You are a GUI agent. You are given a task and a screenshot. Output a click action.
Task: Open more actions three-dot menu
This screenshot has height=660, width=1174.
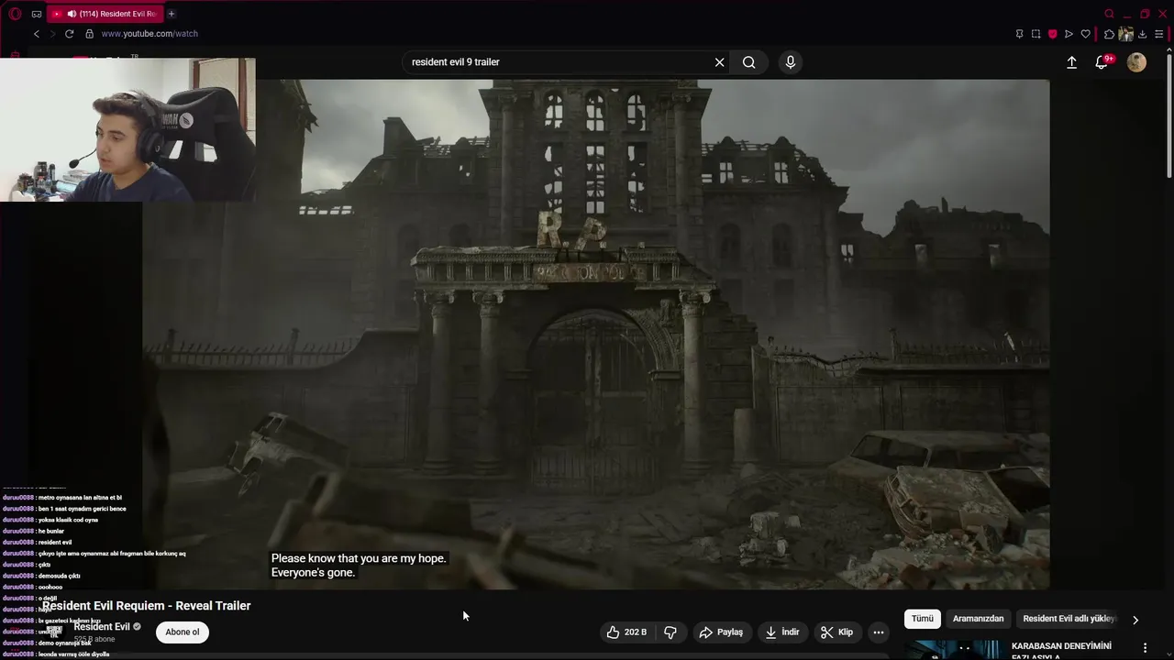click(x=879, y=632)
